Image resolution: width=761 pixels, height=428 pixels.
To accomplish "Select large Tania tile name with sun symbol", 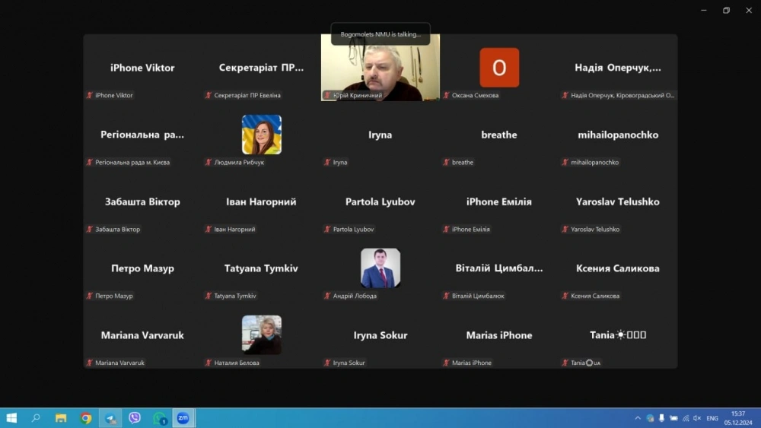I will [618, 334].
